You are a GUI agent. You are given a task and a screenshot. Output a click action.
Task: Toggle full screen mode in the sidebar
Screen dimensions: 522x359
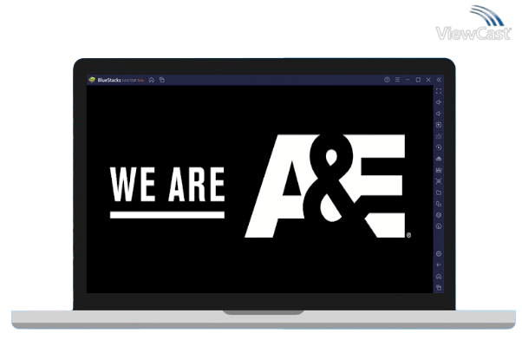tap(439, 91)
